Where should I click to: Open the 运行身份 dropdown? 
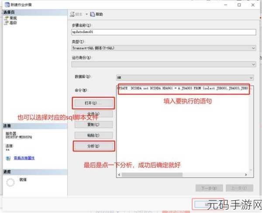click(164, 64)
